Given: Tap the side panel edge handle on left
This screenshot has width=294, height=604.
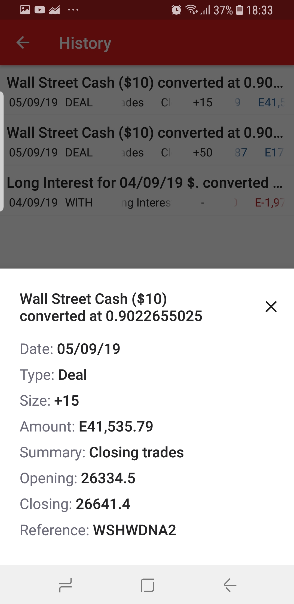Looking at the screenshot, I should click(2, 151).
